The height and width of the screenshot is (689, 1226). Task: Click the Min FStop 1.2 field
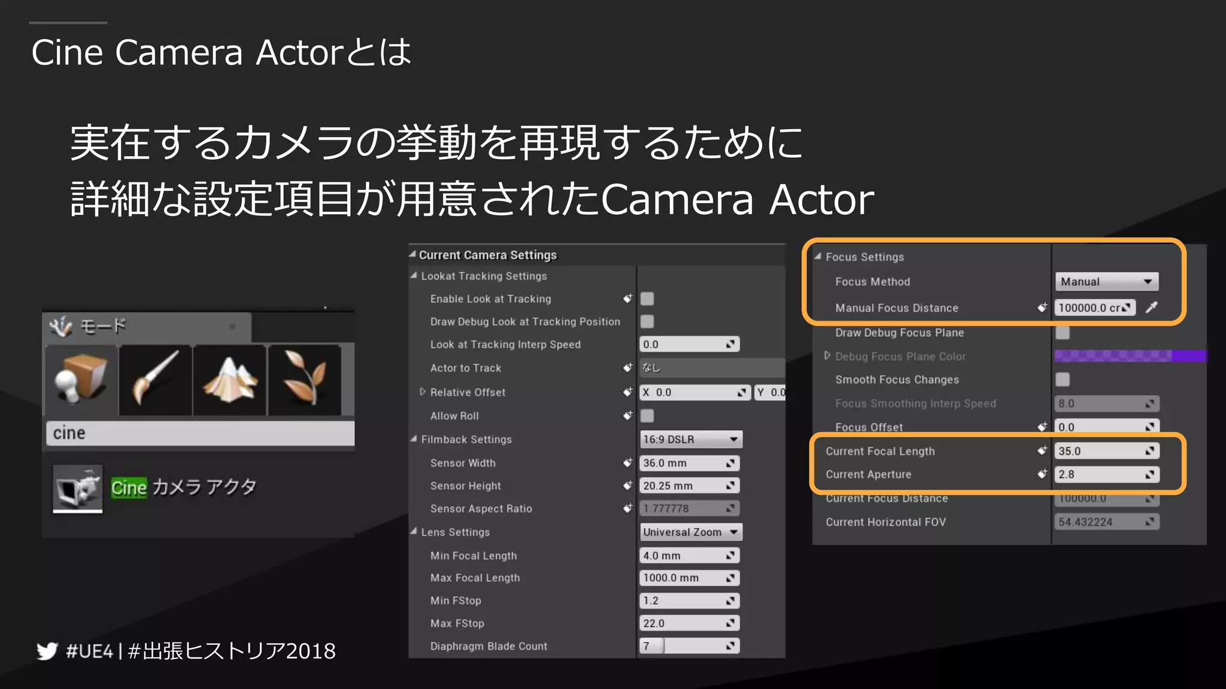point(690,600)
